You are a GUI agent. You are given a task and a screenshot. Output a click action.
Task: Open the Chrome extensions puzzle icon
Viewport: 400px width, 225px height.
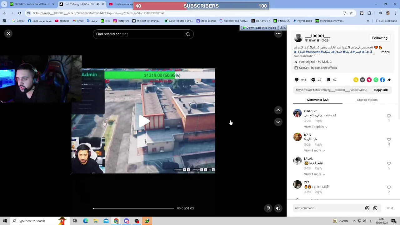tap(369, 13)
